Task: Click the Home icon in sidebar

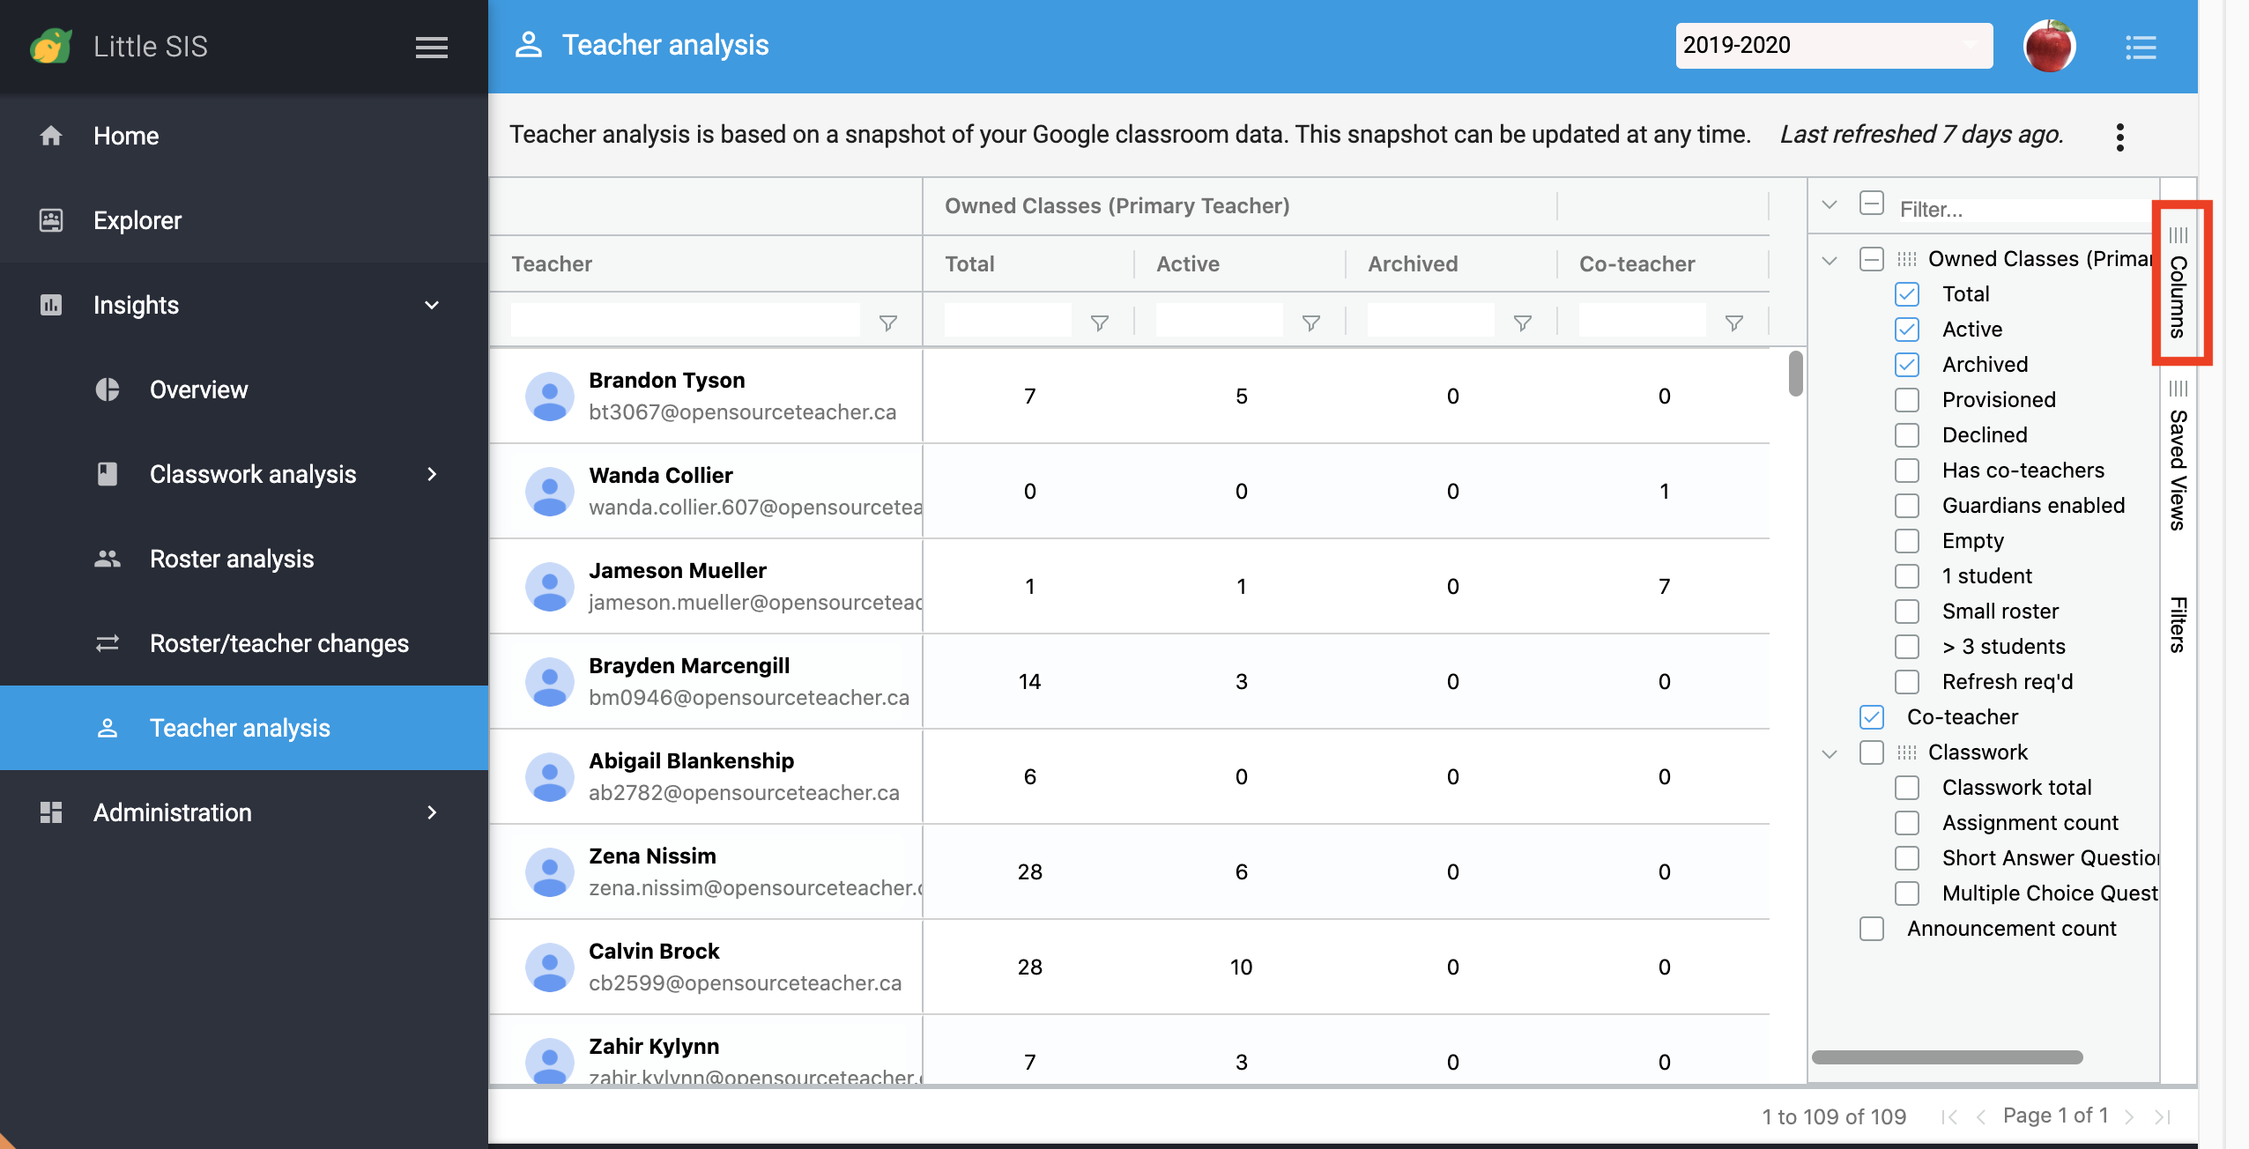Action: (51, 136)
